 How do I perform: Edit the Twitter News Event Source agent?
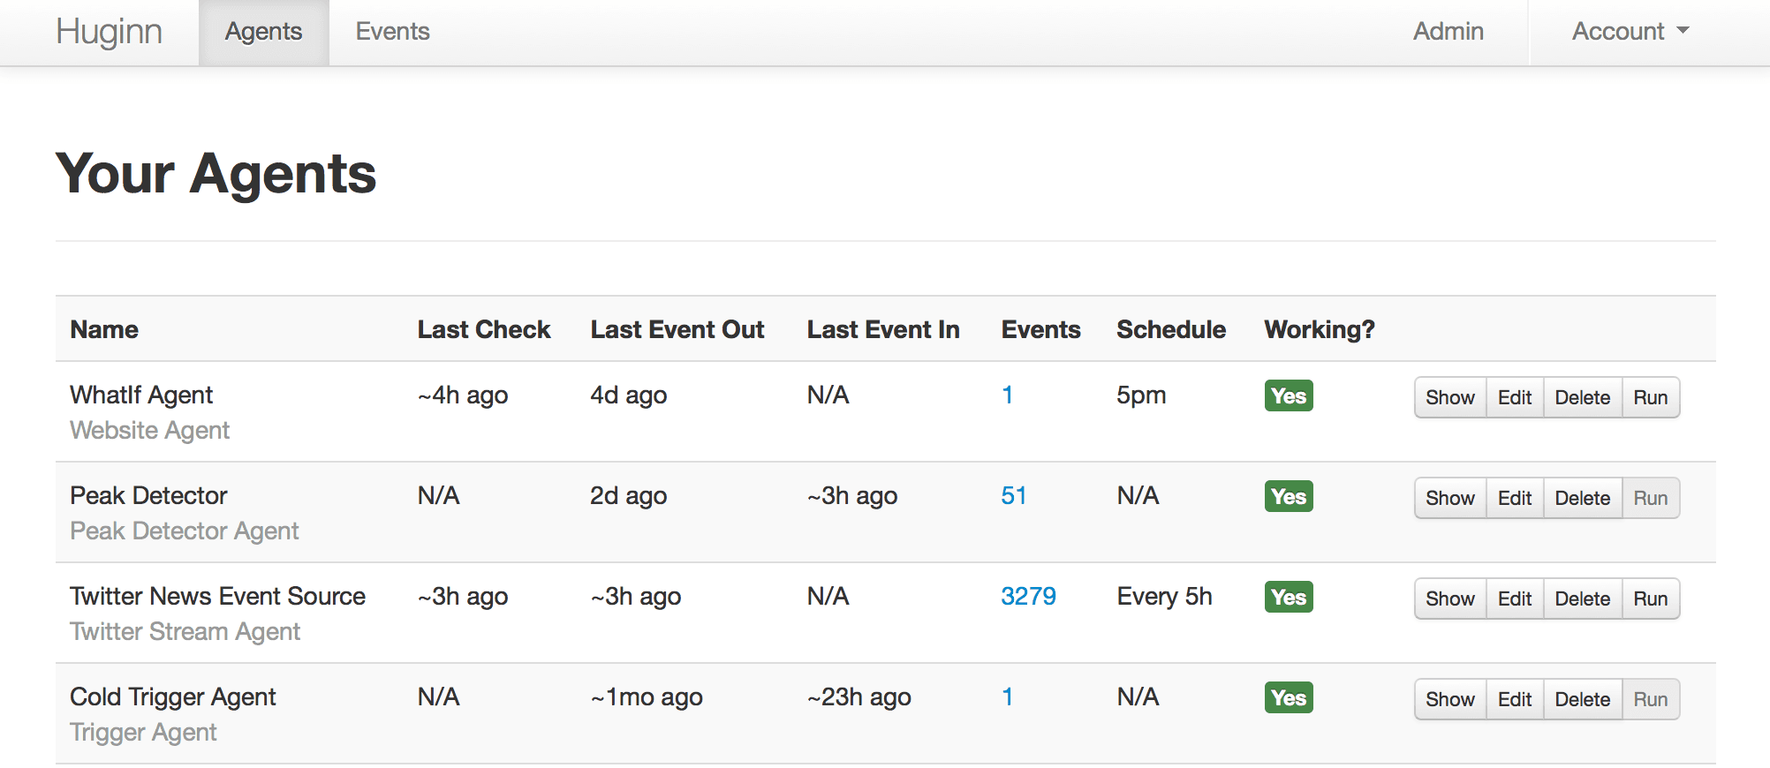point(1515,599)
